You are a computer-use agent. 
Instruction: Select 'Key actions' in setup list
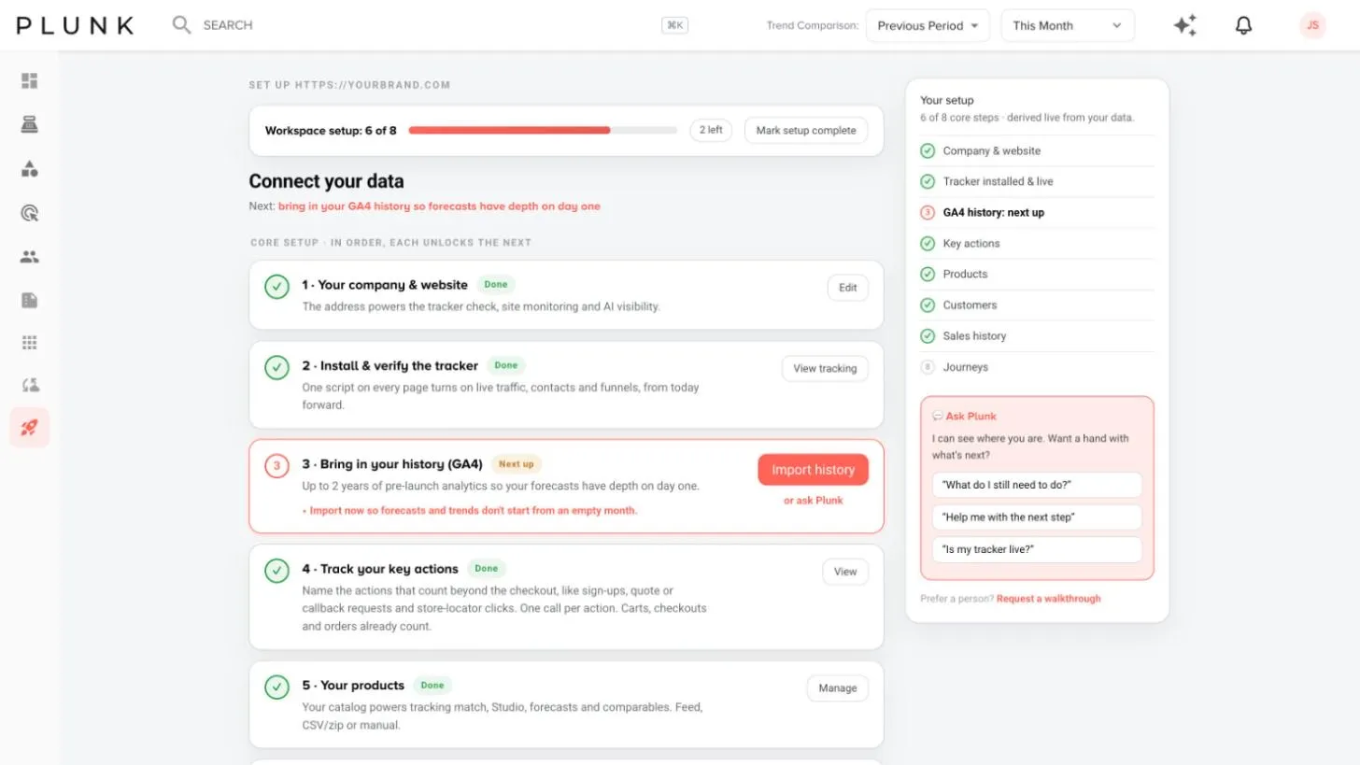click(1037, 243)
